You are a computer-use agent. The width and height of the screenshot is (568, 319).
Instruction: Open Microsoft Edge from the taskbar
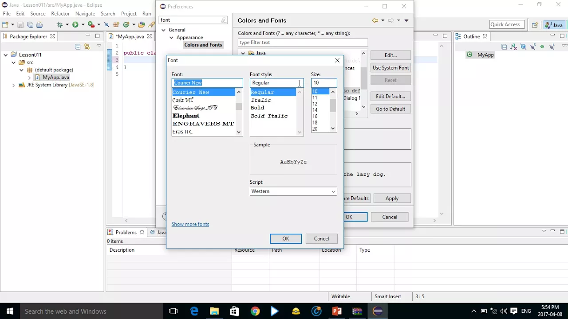[x=194, y=311]
